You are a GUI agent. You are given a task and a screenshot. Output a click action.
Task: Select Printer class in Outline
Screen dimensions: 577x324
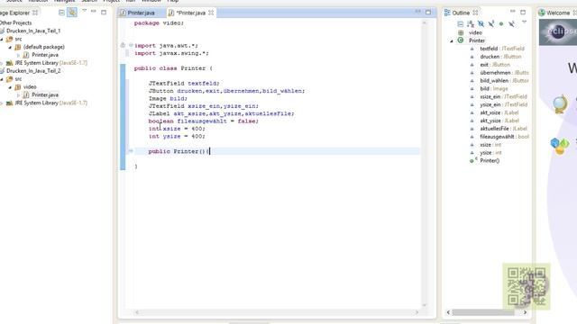coord(477,40)
